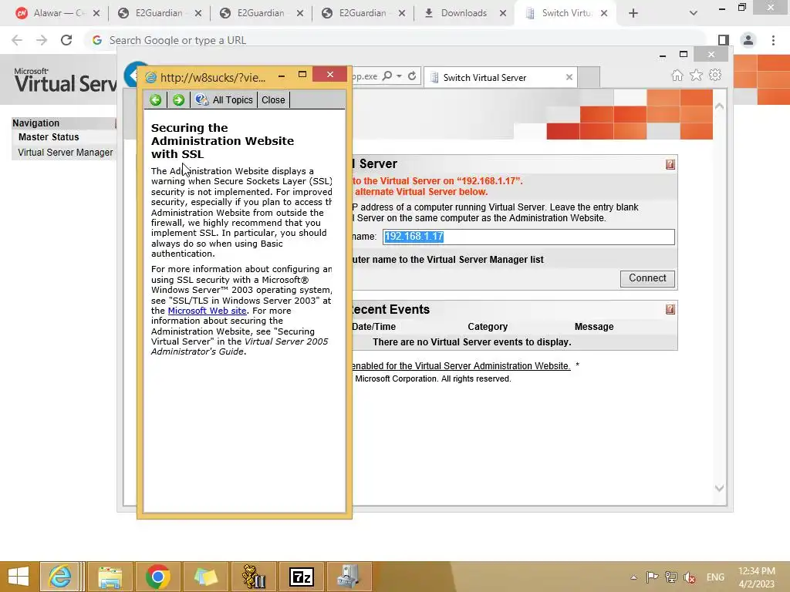Image resolution: width=790 pixels, height=592 pixels.
Task: Click Action Center flag tray icon
Action: 652,577
